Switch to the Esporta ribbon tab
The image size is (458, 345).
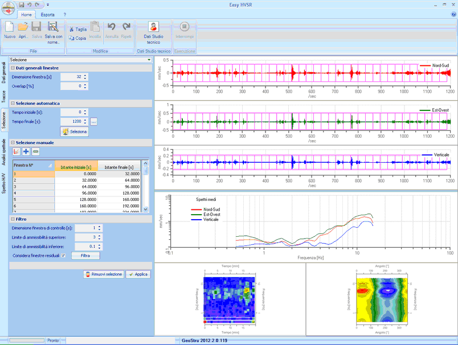click(x=48, y=15)
